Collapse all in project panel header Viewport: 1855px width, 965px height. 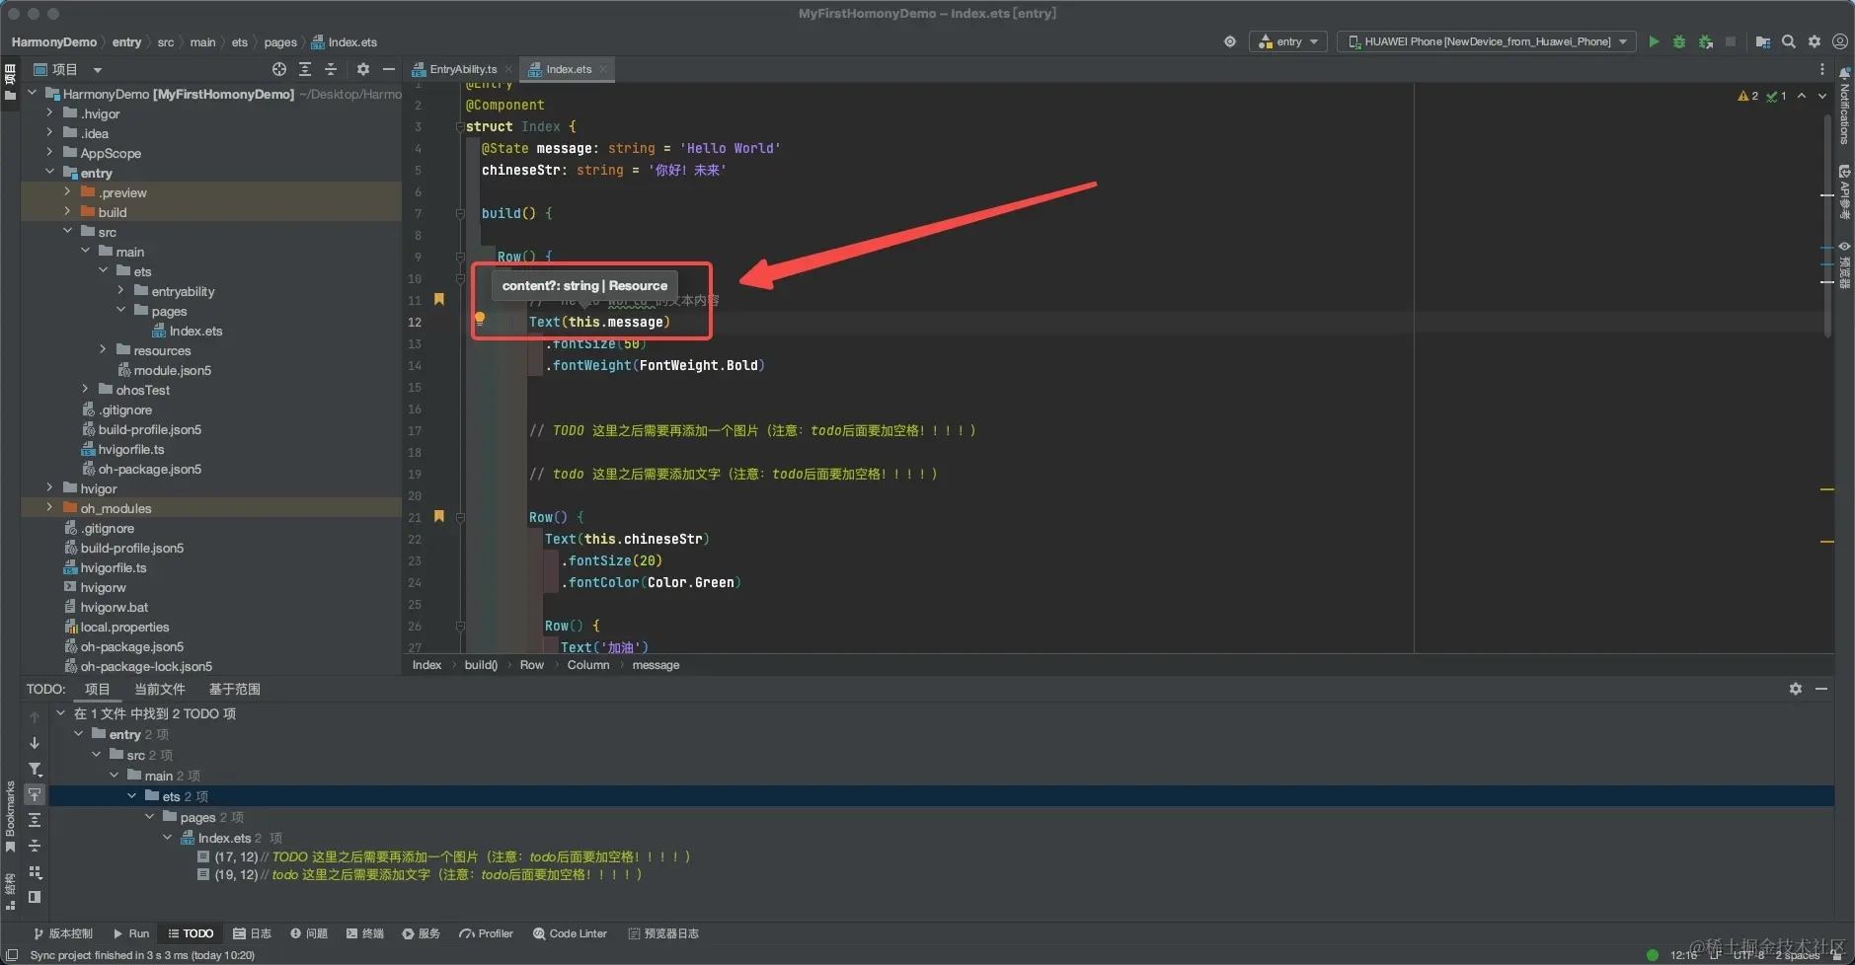coord(331,69)
